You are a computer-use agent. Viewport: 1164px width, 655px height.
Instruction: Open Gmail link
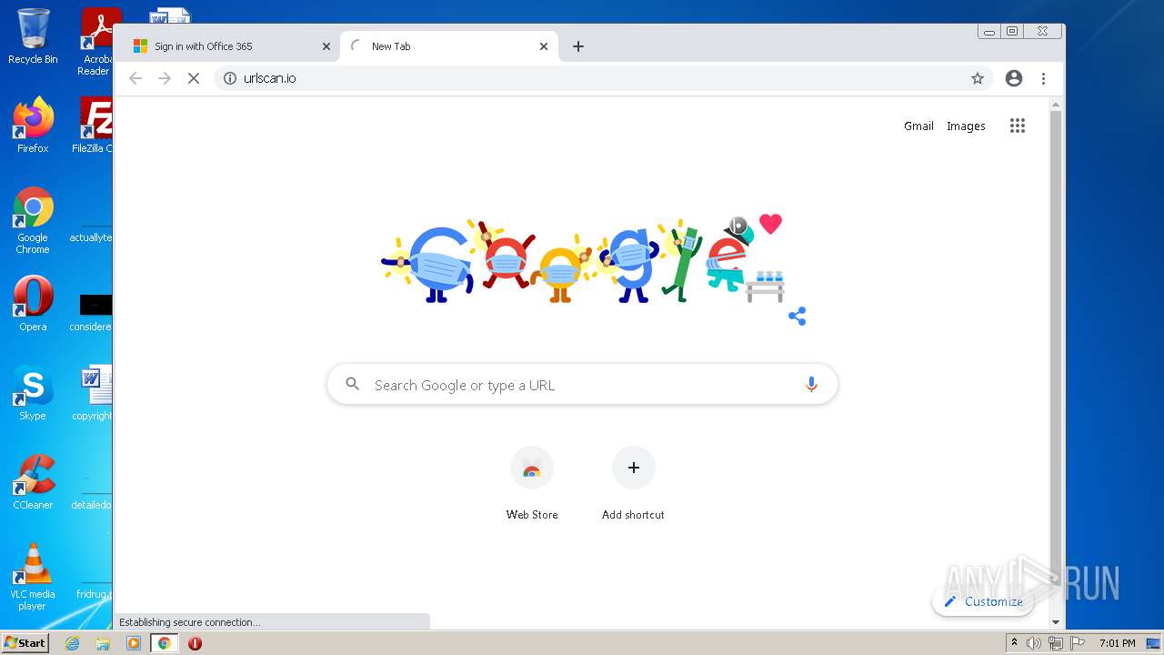click(918, 126)
